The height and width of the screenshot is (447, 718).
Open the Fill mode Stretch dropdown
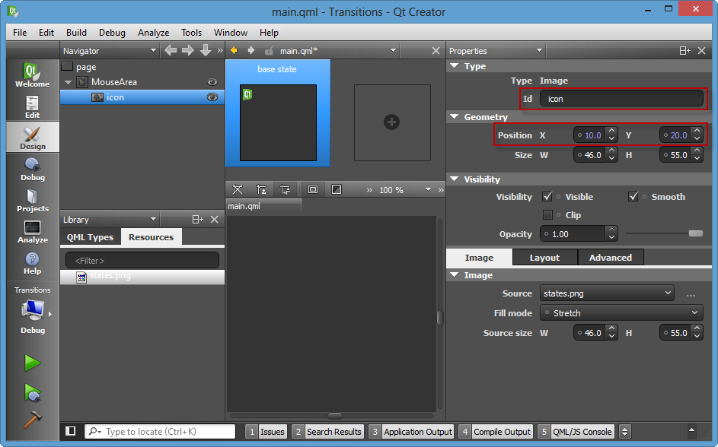tap(621, 313)
